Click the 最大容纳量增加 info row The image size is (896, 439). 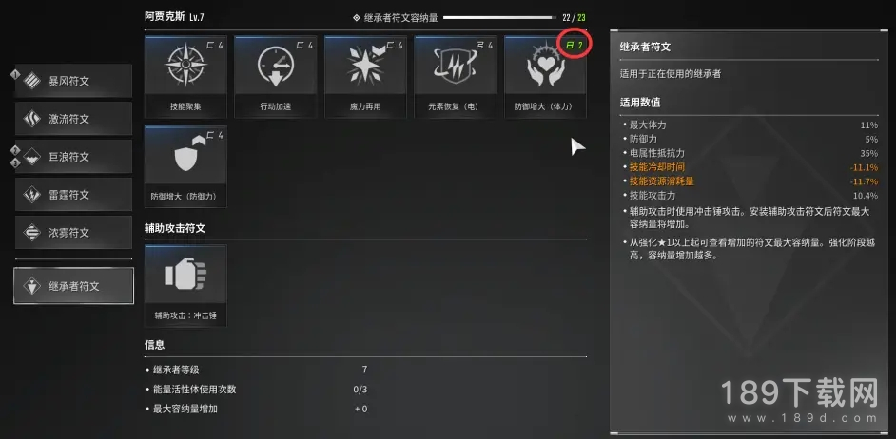257,409
